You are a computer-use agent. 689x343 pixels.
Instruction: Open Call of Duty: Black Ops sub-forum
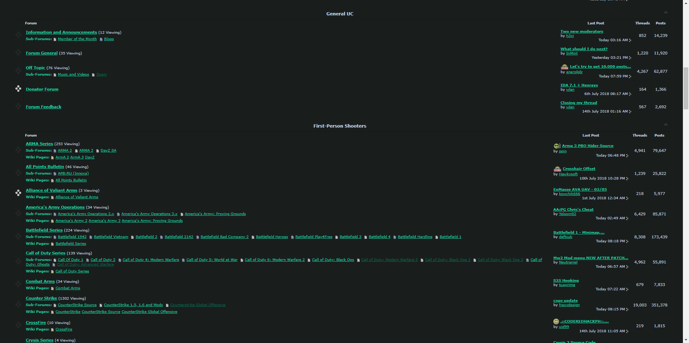[333, 260]
